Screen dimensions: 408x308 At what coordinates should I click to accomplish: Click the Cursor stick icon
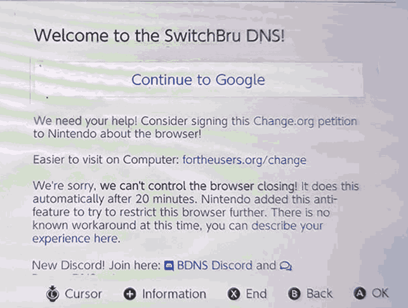[53, 293]
